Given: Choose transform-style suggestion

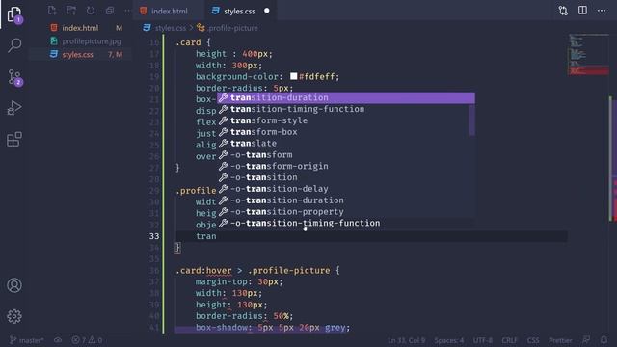Looking at the screenshot, I should tap(346, 120).
